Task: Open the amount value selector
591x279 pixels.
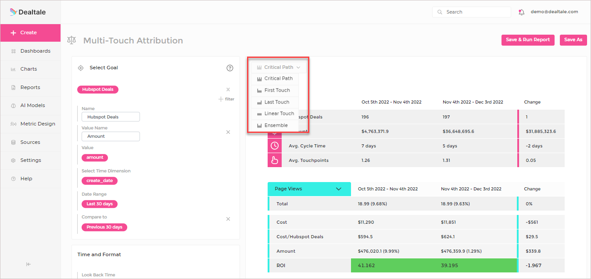Action: point(95,157)
